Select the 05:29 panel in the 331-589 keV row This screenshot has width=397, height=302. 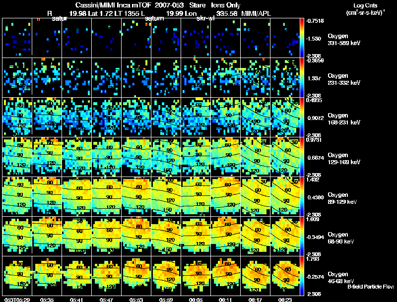pos(17,38)
